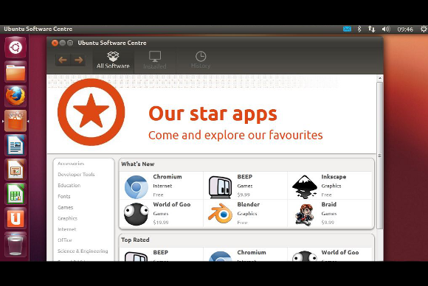This screenshot has width=428, height=286.
Task: Open BEEP title in What's New
Action: tap(245, 177)
